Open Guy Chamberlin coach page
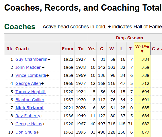This screenshot has width=162, height=137. point(32,59)
